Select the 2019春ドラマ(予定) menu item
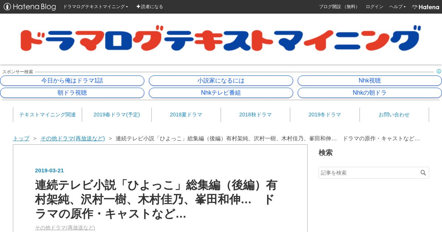The width and height of the screenshot is (442, 232). coord(117,115)
